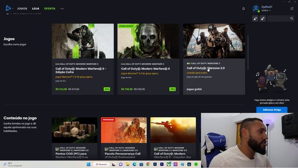The width and height of the screenshot is (298, 168).
Task: Open the Battle.net logo menu
Action: click(x=8, y=8)
